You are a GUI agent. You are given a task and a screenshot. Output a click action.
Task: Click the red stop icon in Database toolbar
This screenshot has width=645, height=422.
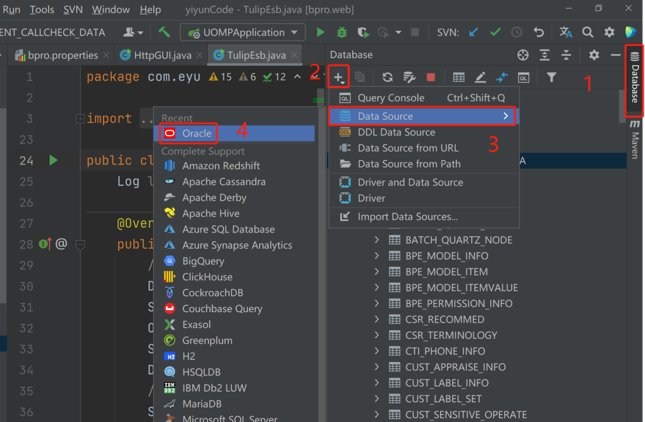coord(431,77)
